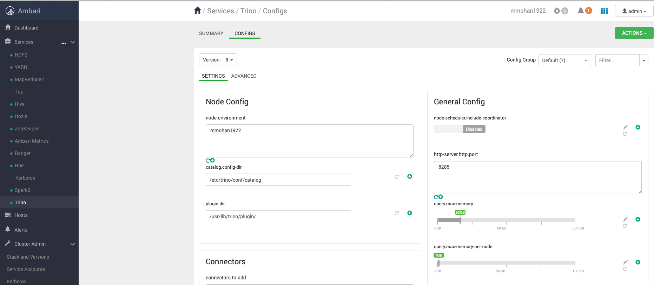Open the Oozie service
This screenshot has height=285, width=654.
tap(21, 116)
